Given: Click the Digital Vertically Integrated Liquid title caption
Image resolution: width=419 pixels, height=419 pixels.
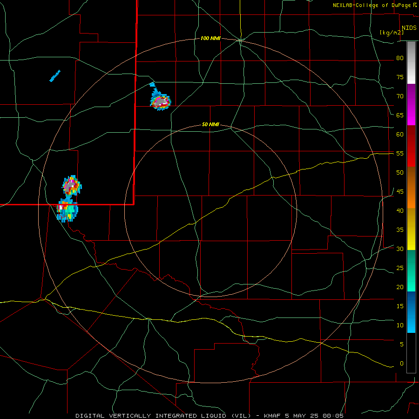Looking at the screenshot, I should (x=209, y=416).
